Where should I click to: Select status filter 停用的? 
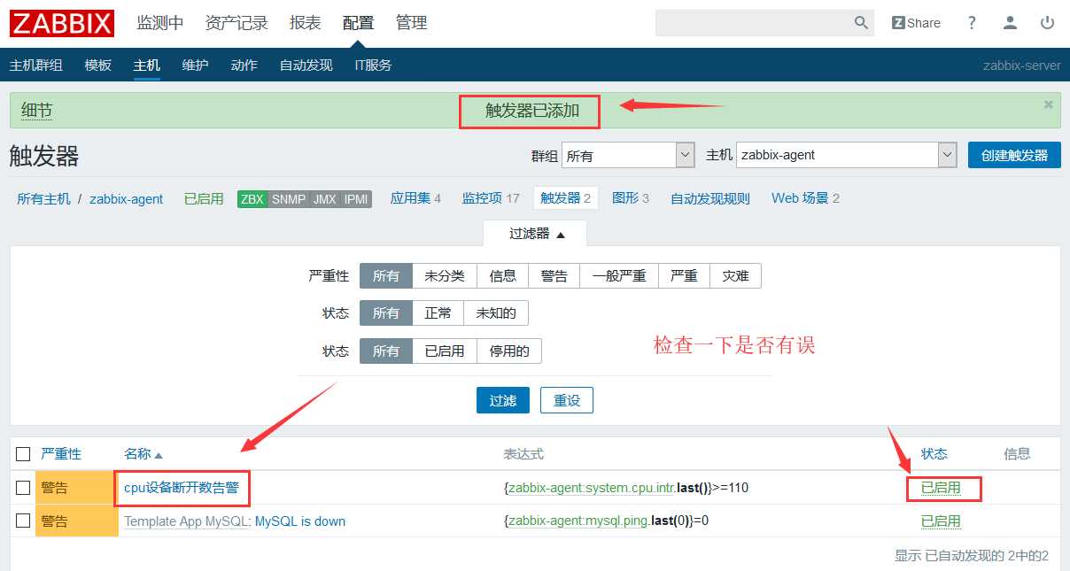tap(509, 351)
